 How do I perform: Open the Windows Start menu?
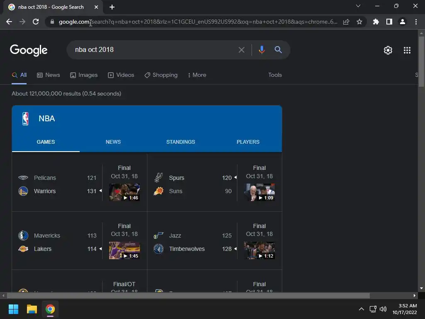pyautogui.click(x=13, y=309)
